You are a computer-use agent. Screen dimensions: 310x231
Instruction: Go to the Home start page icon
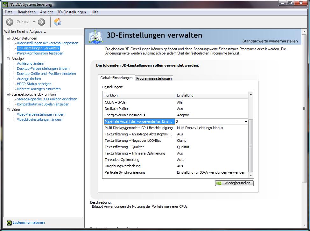coord(58,22)
